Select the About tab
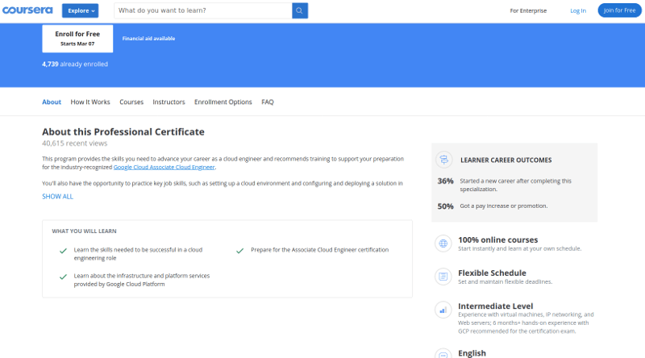645x358 pixels. [52, 102]
